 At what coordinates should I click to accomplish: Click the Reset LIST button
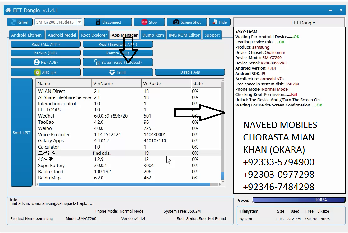21,132
